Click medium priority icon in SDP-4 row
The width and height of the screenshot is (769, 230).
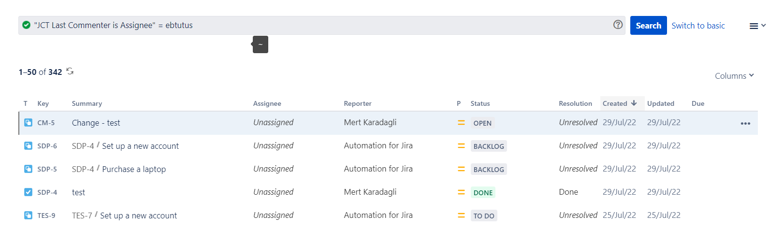[461, 192]
